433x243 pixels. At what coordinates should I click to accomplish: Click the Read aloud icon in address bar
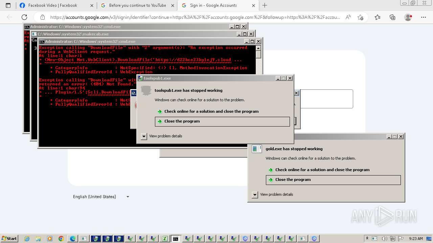[348, 17]
